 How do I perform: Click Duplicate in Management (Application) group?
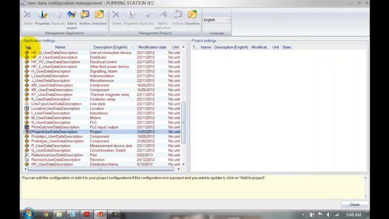click(58, 18)
